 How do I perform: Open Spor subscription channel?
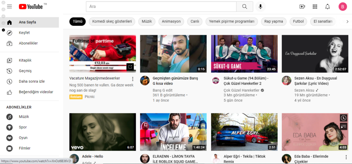(x=30, y=127)
